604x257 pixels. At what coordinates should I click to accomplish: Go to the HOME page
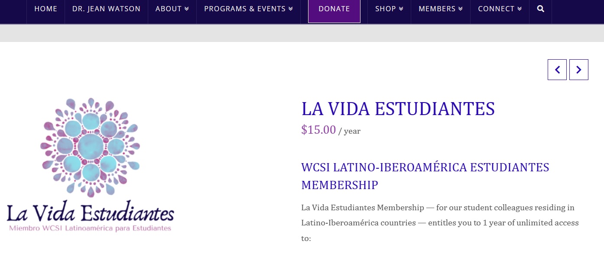(x=46, y=9)
